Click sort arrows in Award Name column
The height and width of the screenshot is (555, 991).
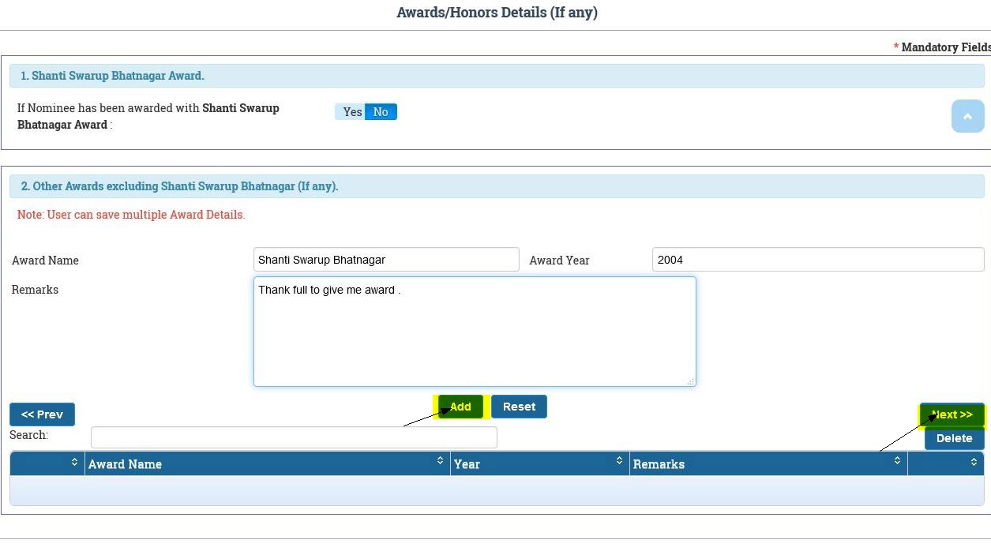click(440, 461)
